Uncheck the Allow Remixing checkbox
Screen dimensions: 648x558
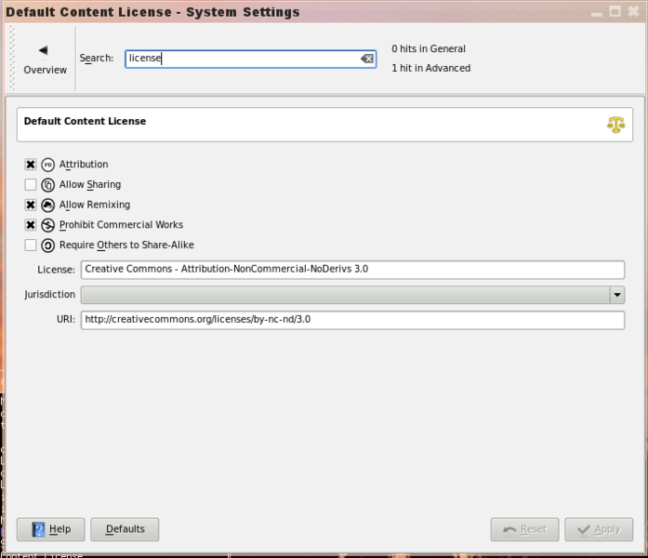coord(30,205)
